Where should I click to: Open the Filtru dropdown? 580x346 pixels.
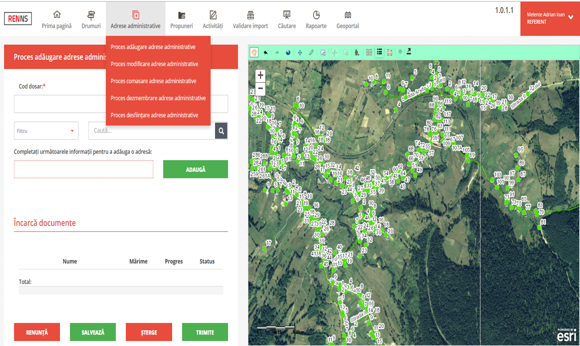[46, 131]
